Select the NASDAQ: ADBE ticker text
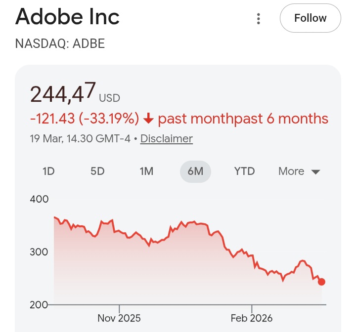The height and width of the screenshot is (332, 356). coord(60,43)
